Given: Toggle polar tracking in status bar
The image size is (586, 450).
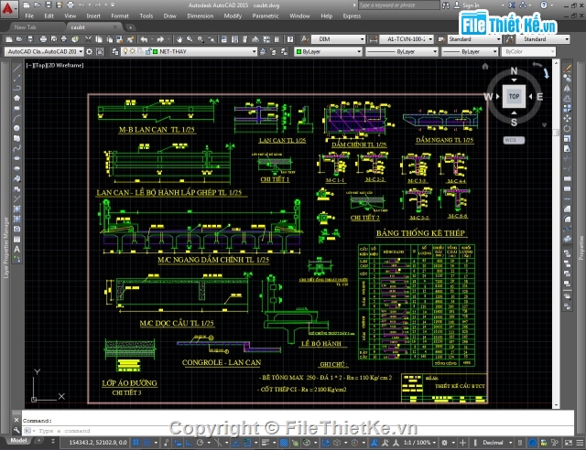Looking at the screenshot, I should (200, 443).
